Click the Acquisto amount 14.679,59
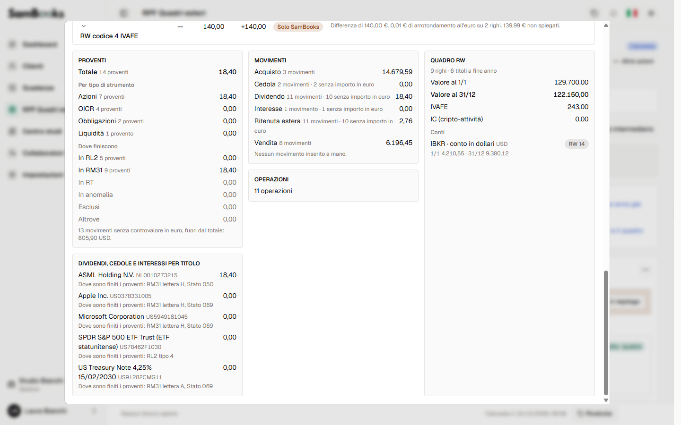The height and width of the screenshot is (425, 681). coord(397,72)
